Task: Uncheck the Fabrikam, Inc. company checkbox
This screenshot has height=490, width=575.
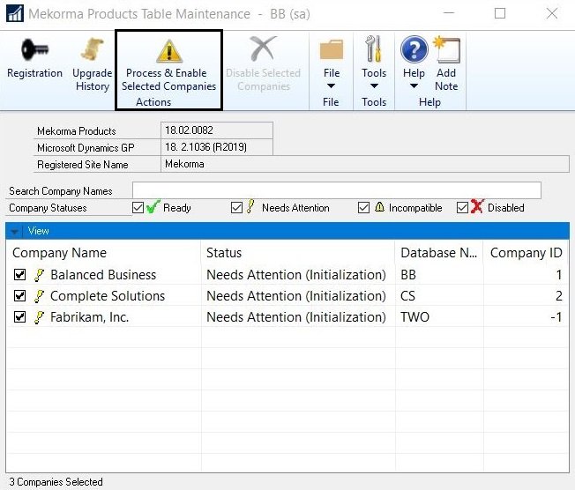Action: coord(19,316)
